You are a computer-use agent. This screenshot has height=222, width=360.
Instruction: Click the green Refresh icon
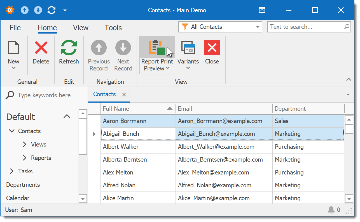coord(69,48)
